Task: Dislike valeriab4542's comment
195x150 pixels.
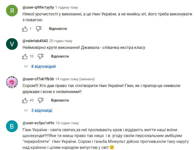Action: pos(40,56)
